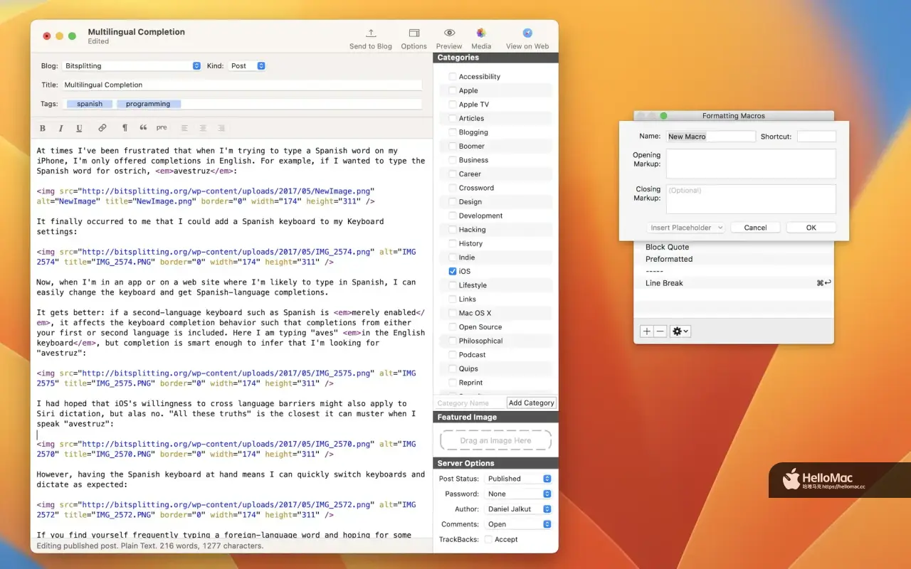Apply block quote formatting icon

coord(143,128)
